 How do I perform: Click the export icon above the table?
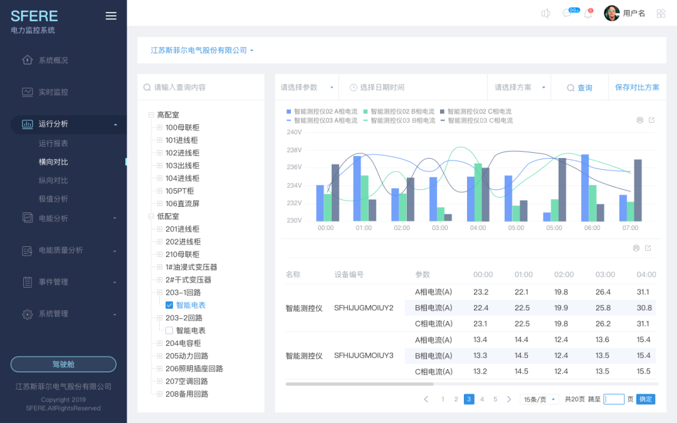(x=648, y=248)
